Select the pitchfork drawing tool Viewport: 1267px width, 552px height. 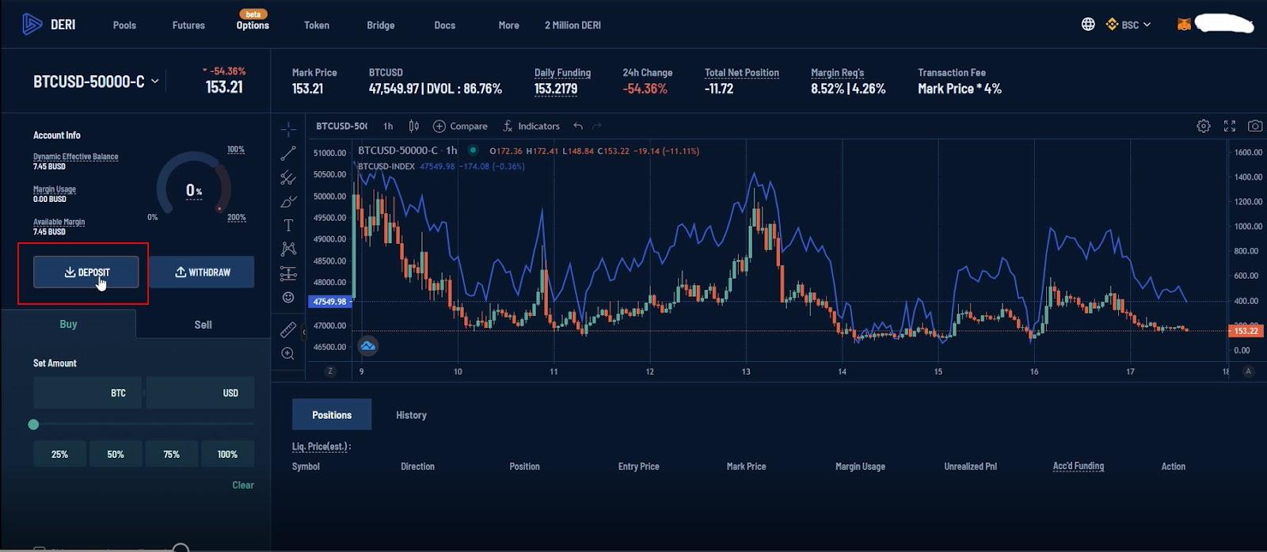[x=288, y=178]
